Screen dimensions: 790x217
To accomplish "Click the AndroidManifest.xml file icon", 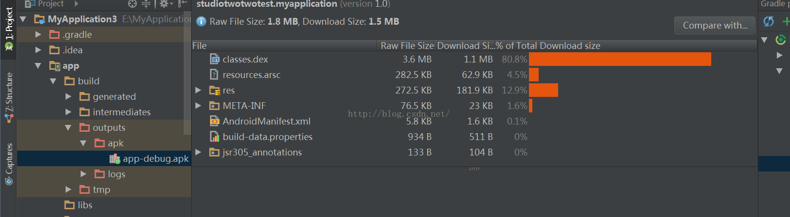I will [214, 121].
